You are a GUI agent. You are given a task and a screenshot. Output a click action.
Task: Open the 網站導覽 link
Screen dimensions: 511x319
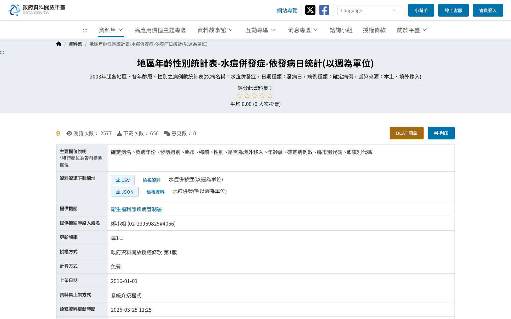[x=287, y=11]
